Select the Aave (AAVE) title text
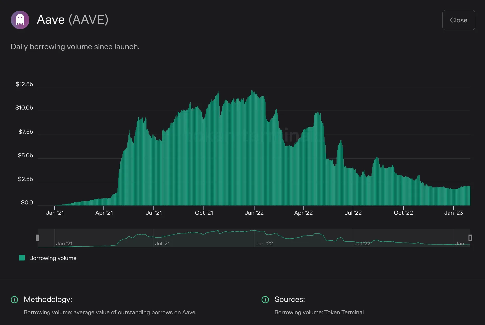Viewport: 485px width, 325px height. pos(73,20)
